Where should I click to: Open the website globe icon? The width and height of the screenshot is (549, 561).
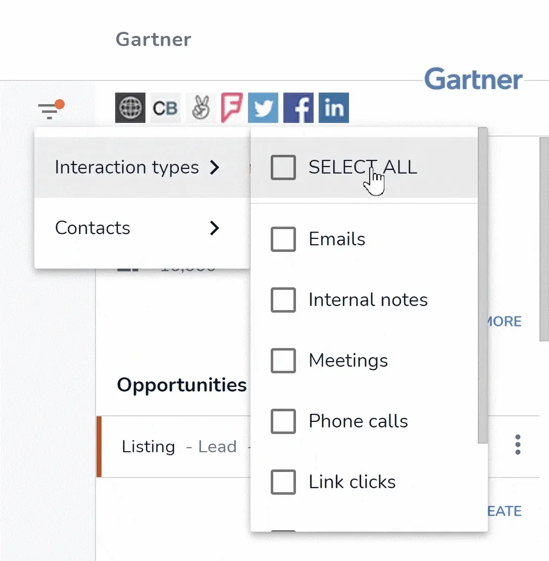pos(130,108)
